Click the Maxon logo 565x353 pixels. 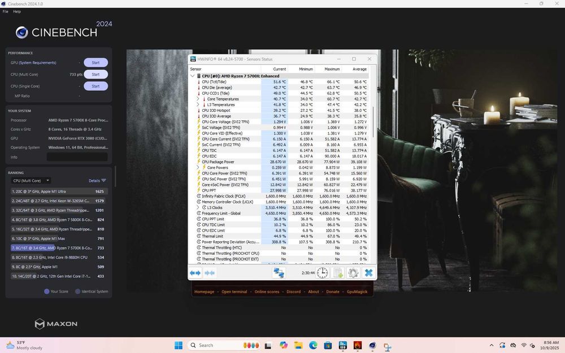click(56, 324)
